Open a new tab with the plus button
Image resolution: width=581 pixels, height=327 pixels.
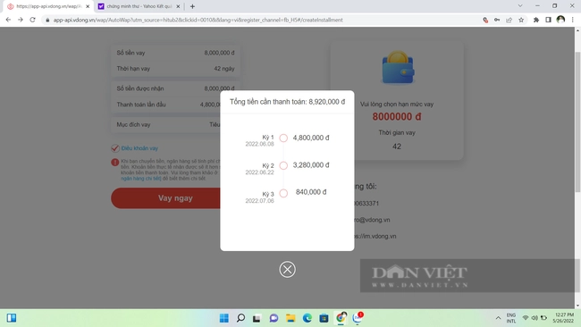192,6
